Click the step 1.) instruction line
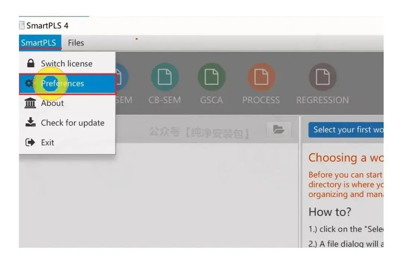Image resolution: width=403 pixels, height=264 pixels. tap(346, 229)
